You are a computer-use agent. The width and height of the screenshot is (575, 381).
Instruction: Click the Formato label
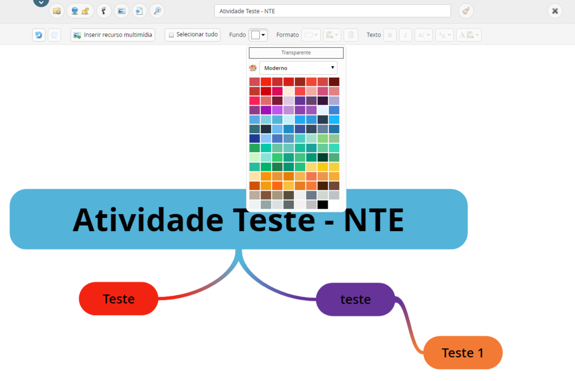(x=287, y=35)
